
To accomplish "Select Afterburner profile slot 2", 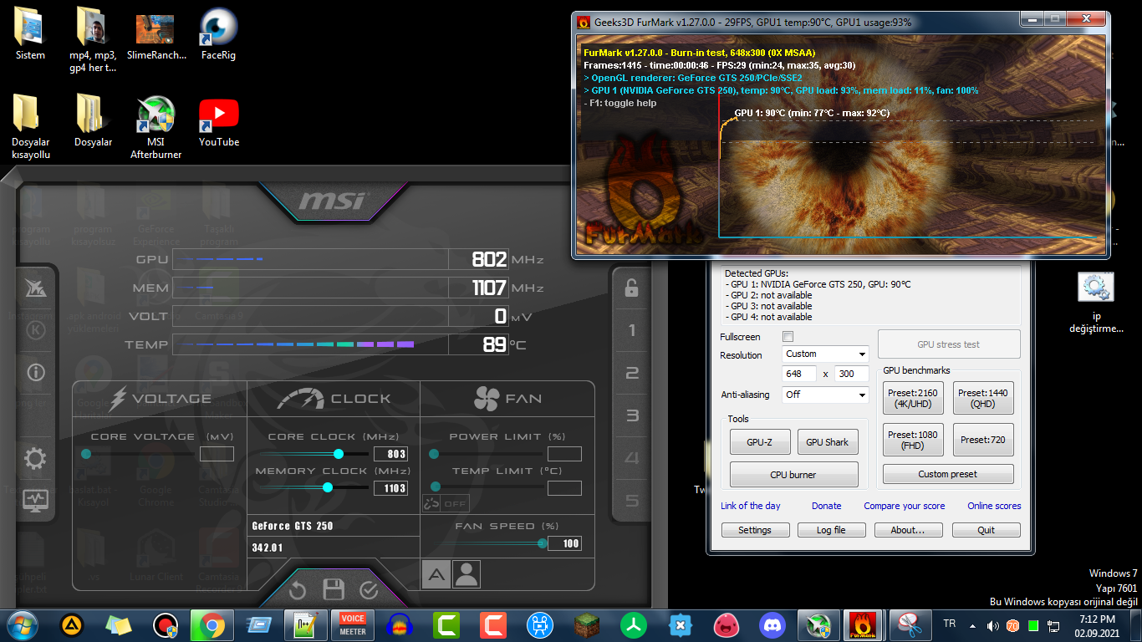I will tap(632, 373).
